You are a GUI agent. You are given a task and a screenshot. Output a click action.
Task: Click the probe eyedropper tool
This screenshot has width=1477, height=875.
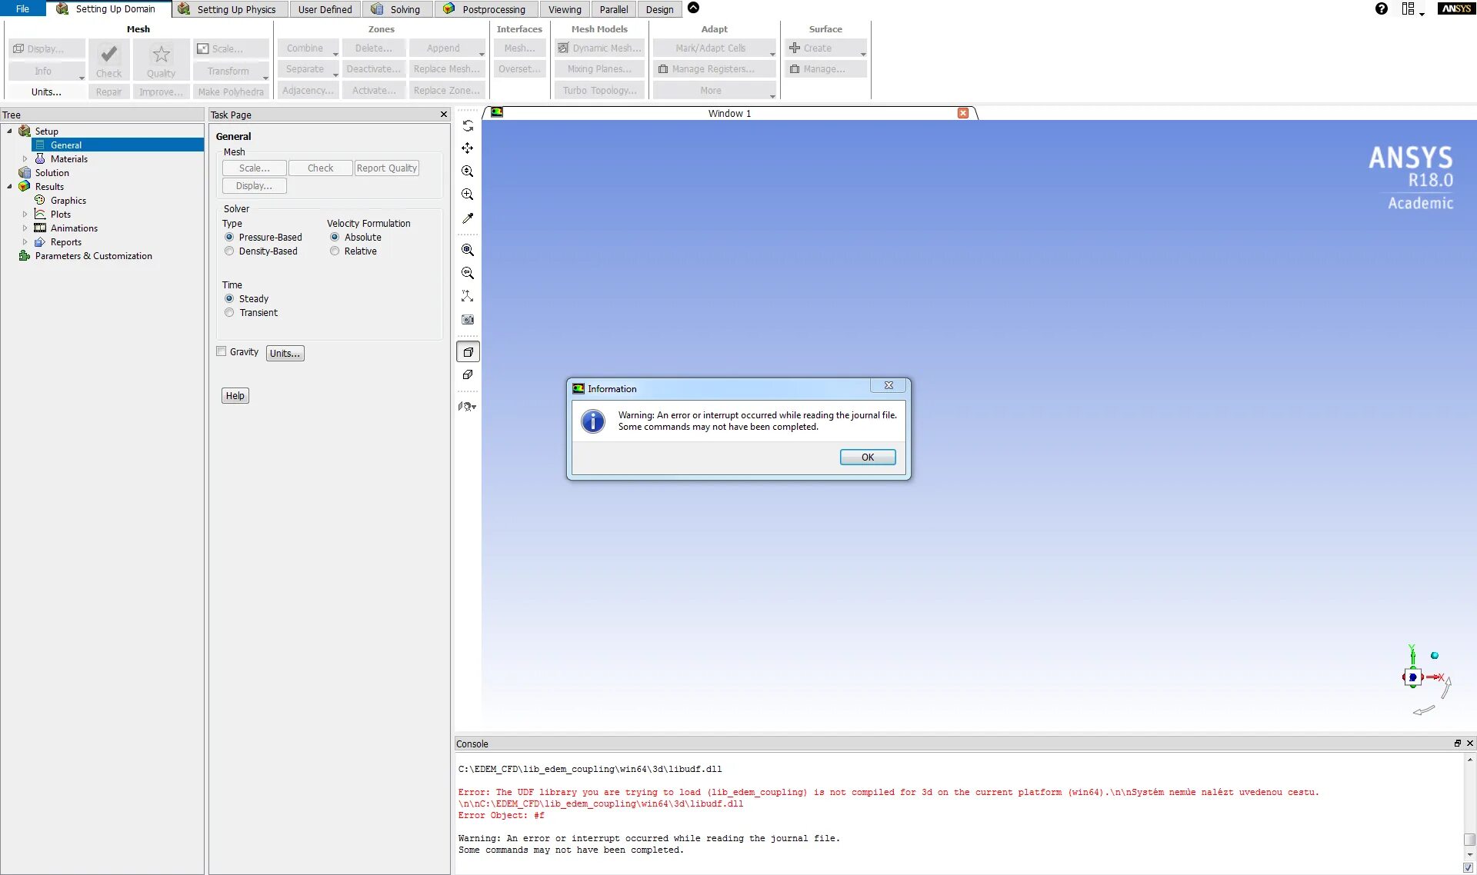click(x=468, y=218)
